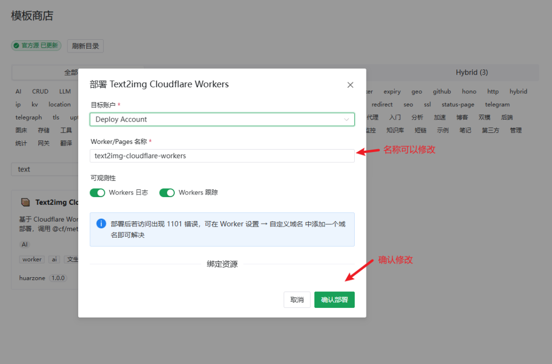Click the 刷新目录 button
This screenshot has height=364, width=552.
click(85, 46)
